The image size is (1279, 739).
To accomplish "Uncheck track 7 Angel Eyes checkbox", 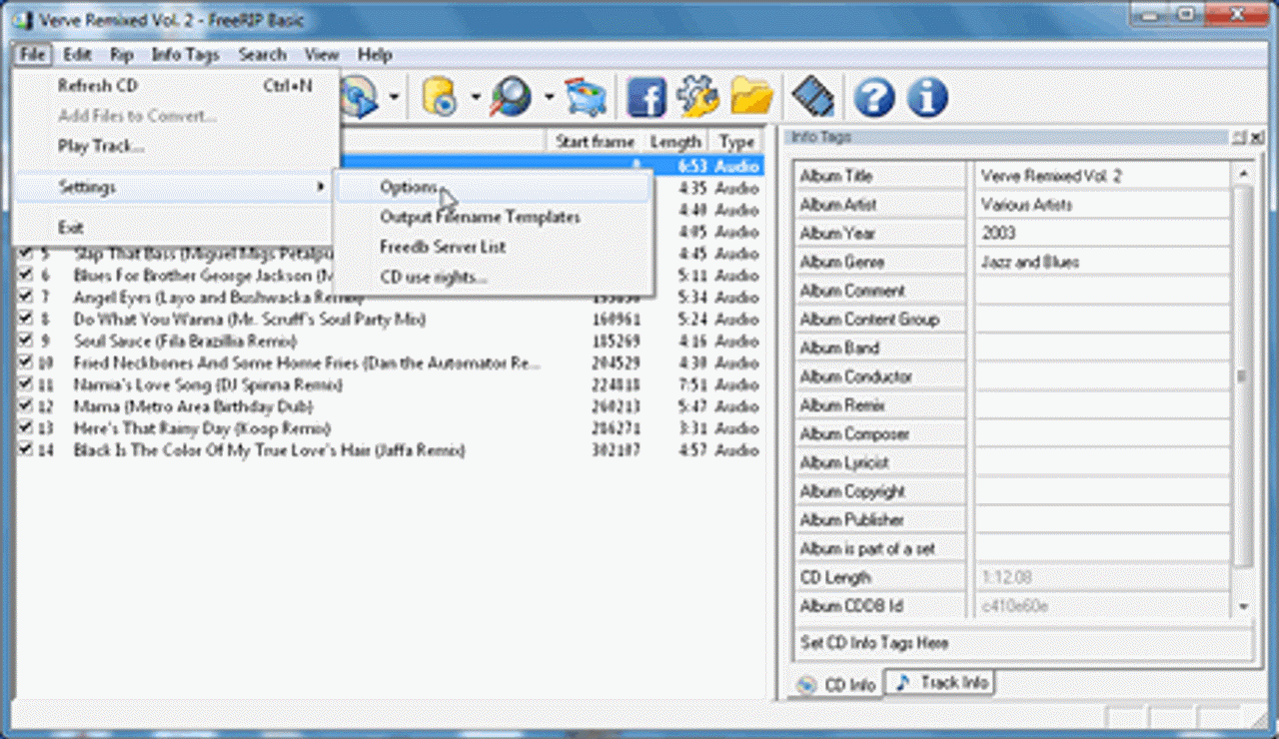I will click(x=27, y=298).
